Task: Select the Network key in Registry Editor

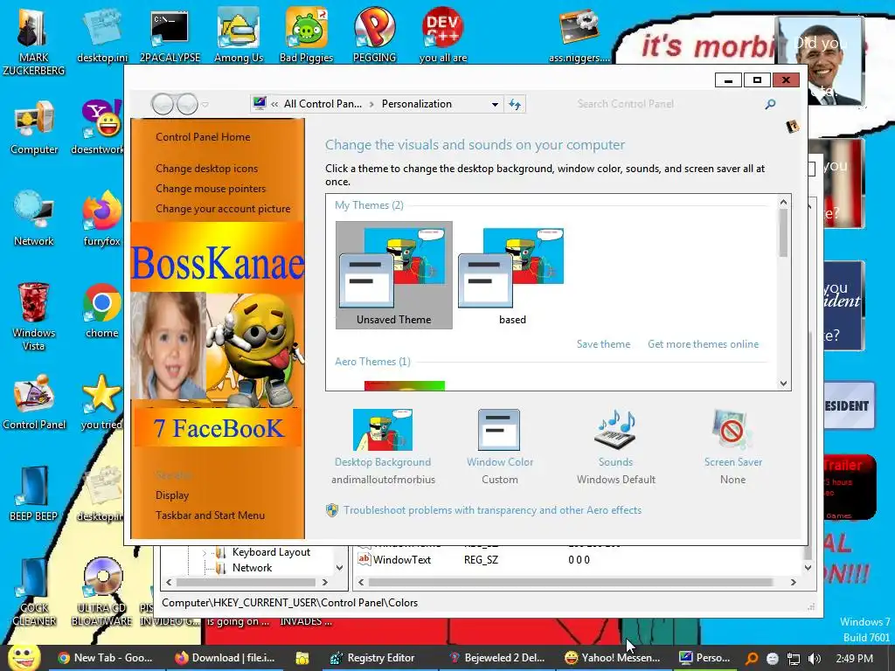Action: (x=252, y=568)
